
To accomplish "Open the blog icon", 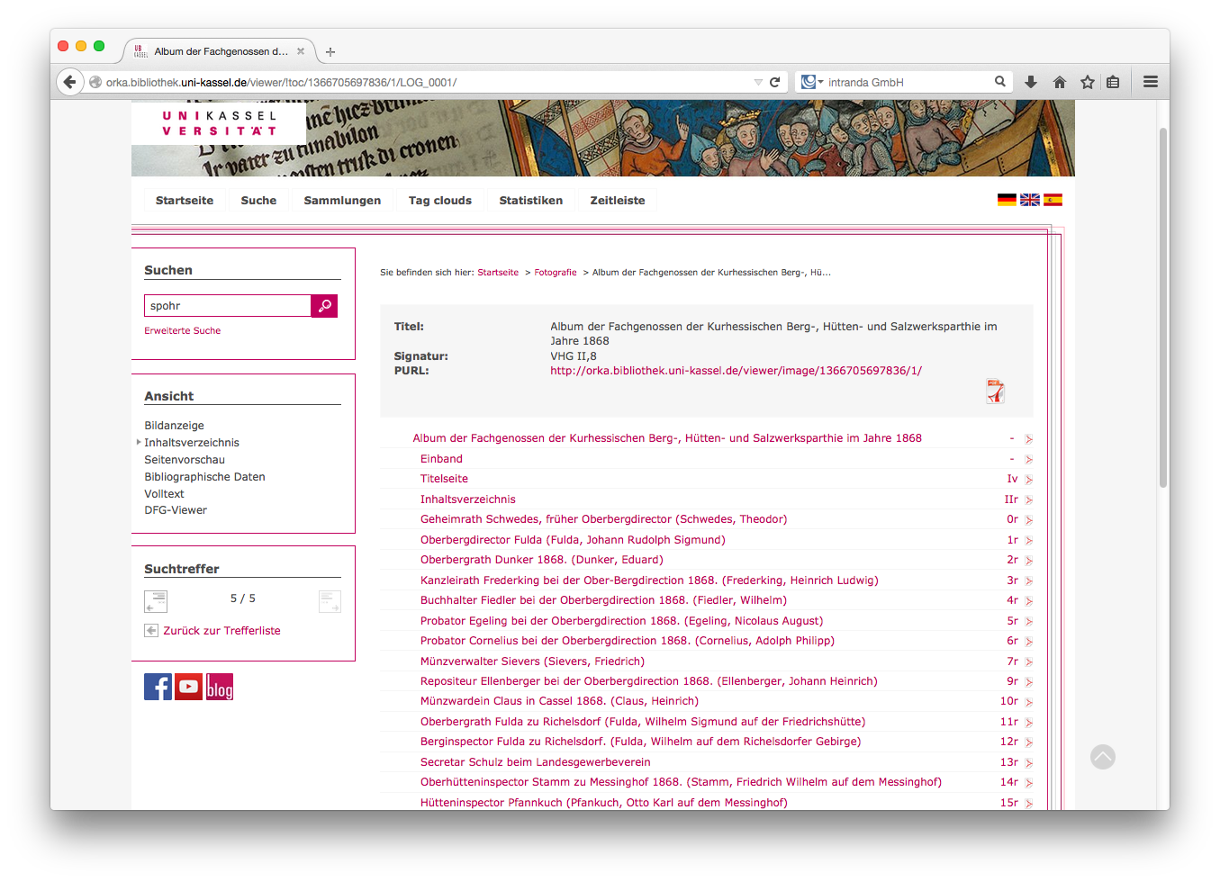I will pyautogui.click(x=220, y=687).
